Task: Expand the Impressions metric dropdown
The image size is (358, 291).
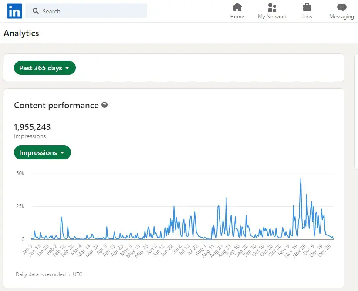Action: click(x=43, y=152)
